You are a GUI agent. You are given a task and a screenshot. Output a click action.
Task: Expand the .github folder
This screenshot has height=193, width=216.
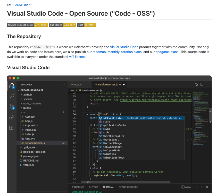click(27, 95)
